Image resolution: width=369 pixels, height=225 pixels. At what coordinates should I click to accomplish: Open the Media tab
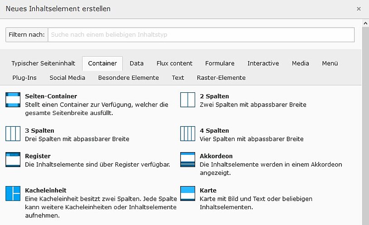(x=300, y=63)
